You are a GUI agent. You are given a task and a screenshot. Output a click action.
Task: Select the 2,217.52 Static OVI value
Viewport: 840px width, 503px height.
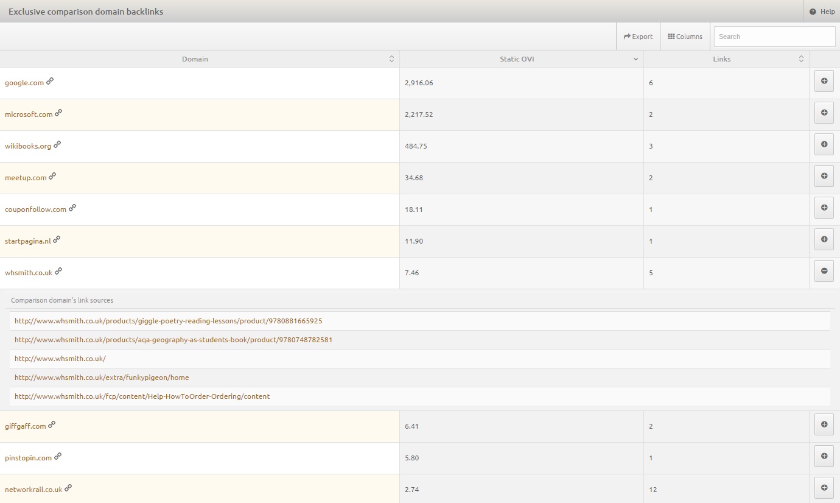click(x=419, y=114)
